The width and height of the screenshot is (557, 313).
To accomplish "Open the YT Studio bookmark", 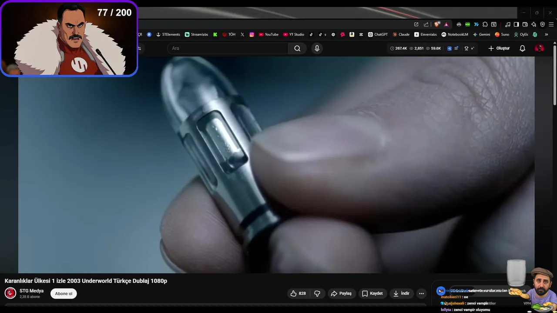I will click(294, 34).
